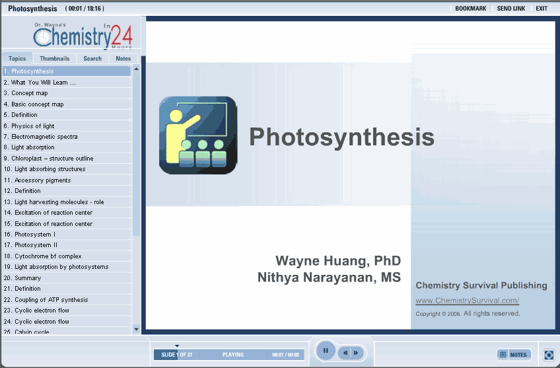The image size is (560, 368).
Task: Toggle fullscreen view icon
Action: pyautogui.click(x=549, y=355)
